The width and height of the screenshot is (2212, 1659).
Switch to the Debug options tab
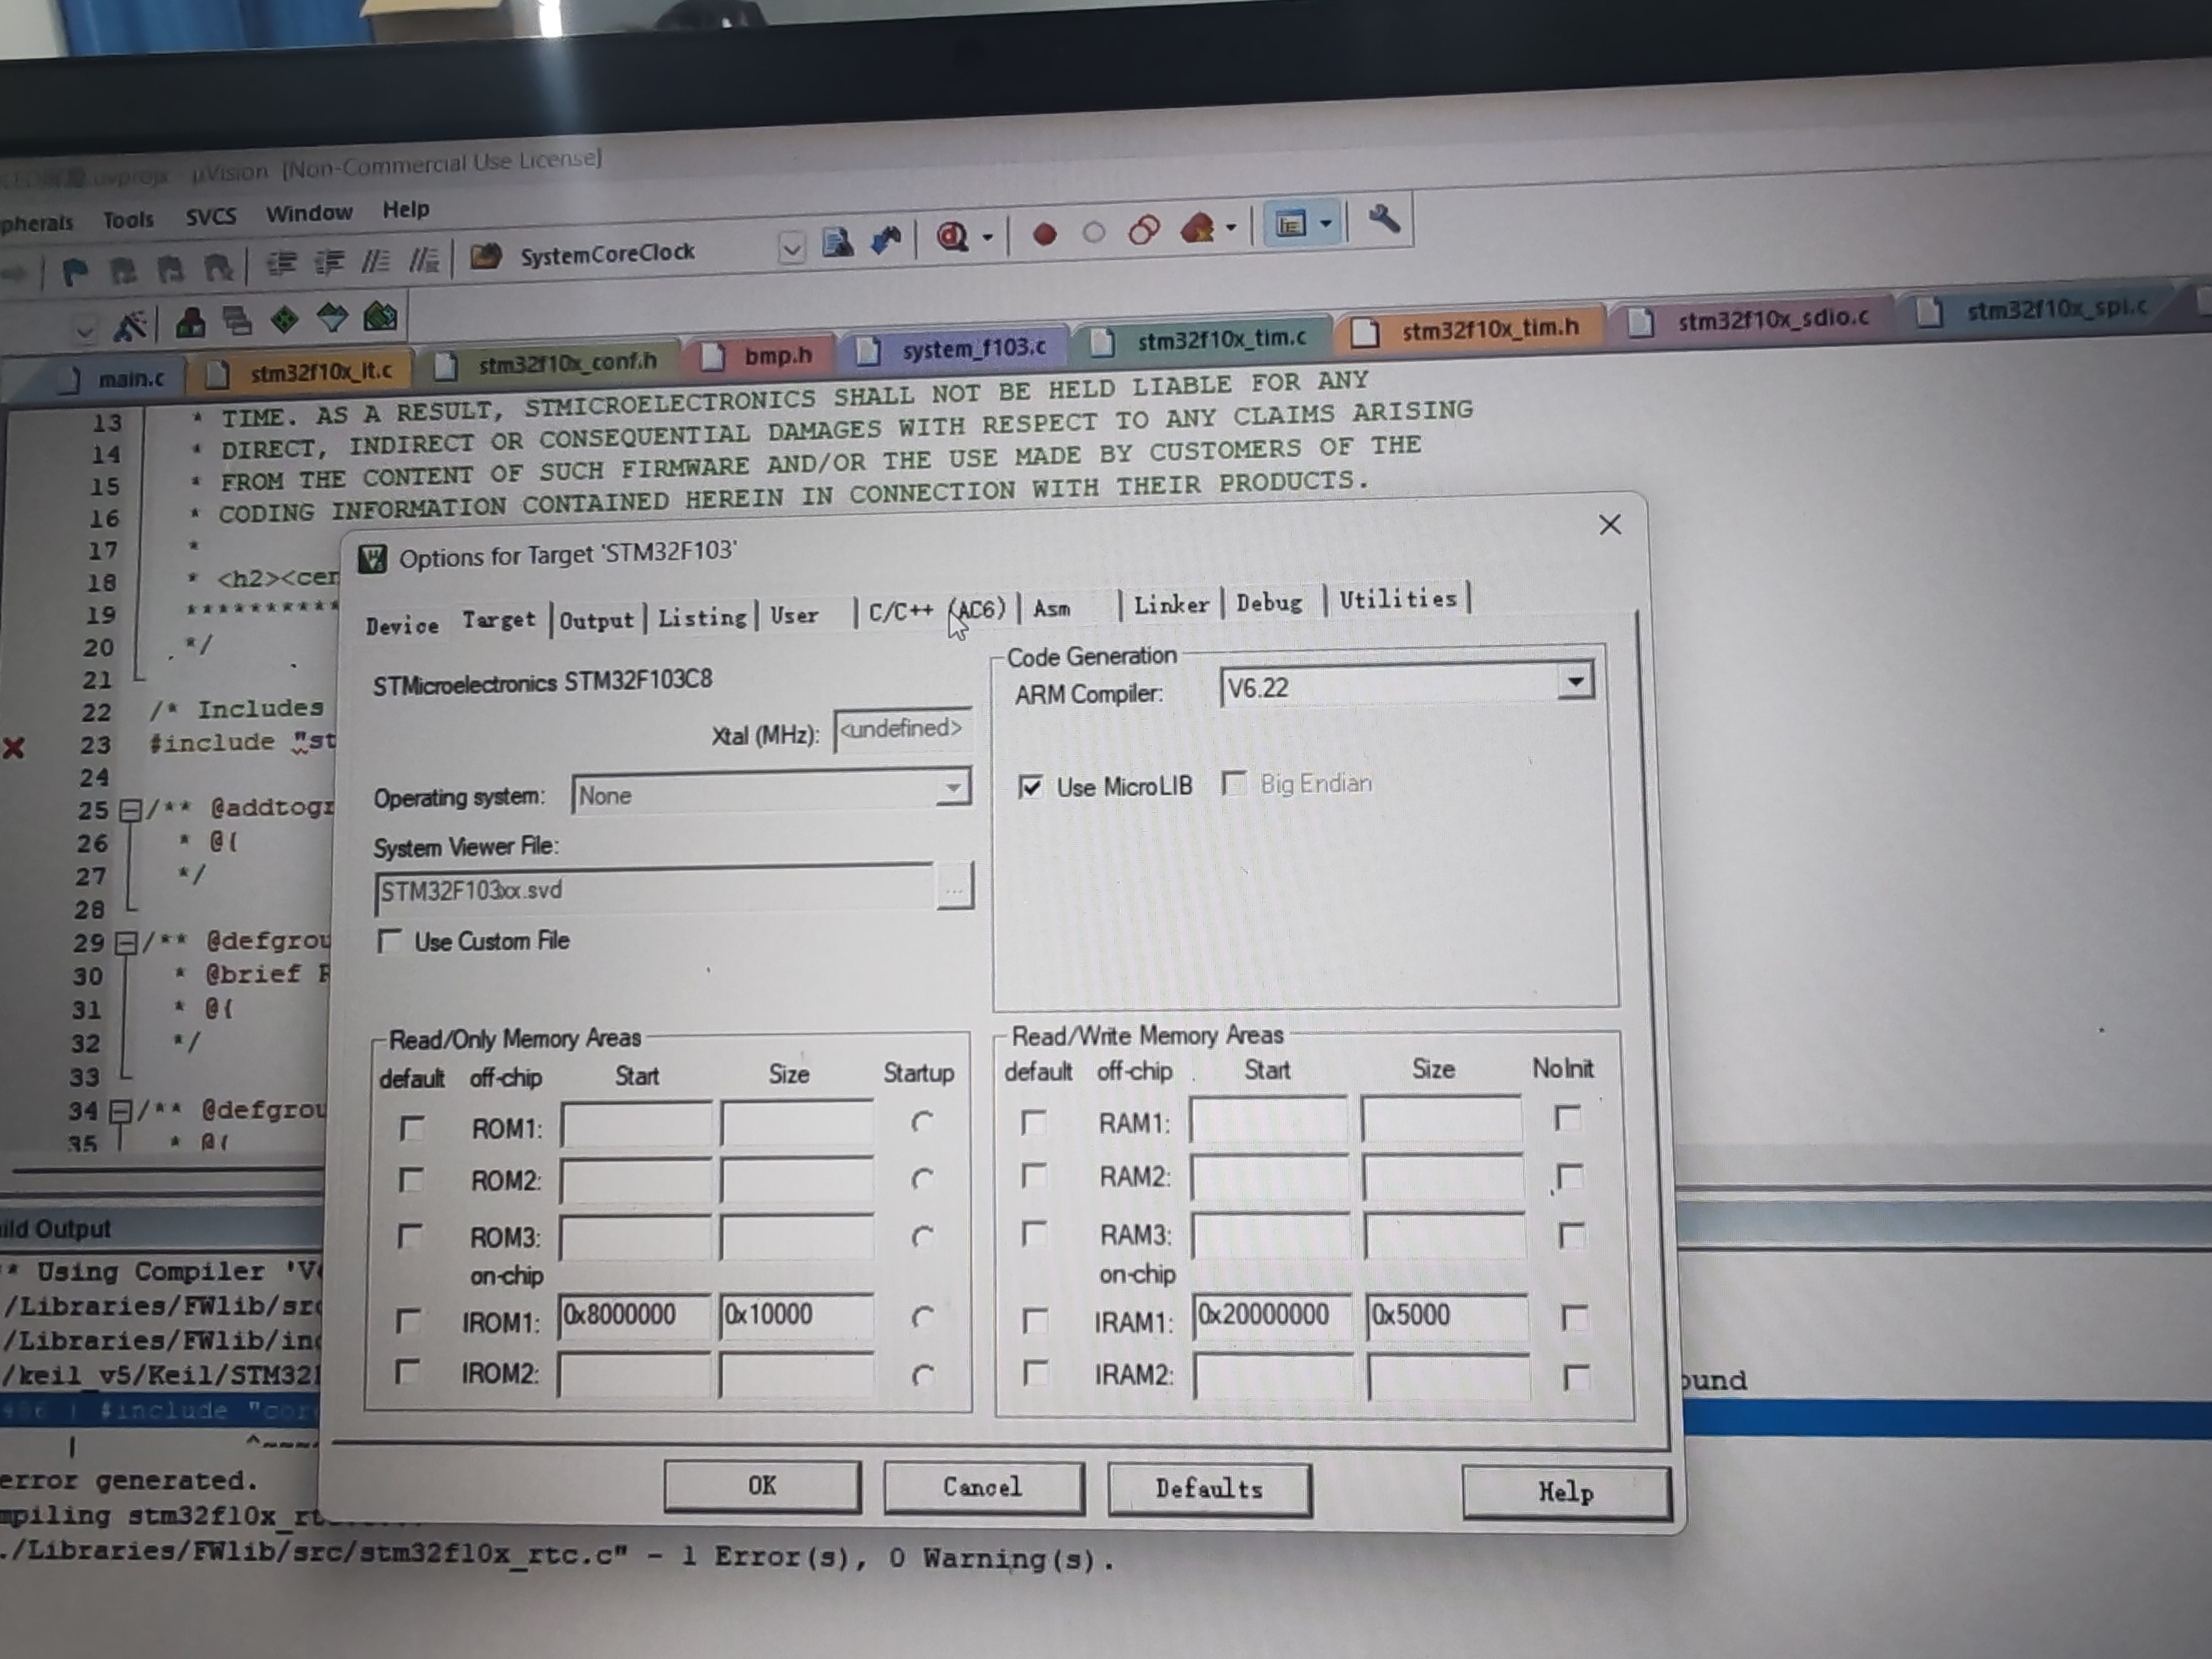(x=1269, y=603)
